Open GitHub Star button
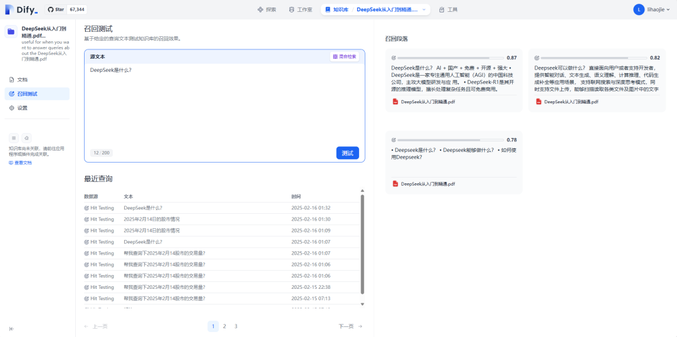 (x=55, y=9)
